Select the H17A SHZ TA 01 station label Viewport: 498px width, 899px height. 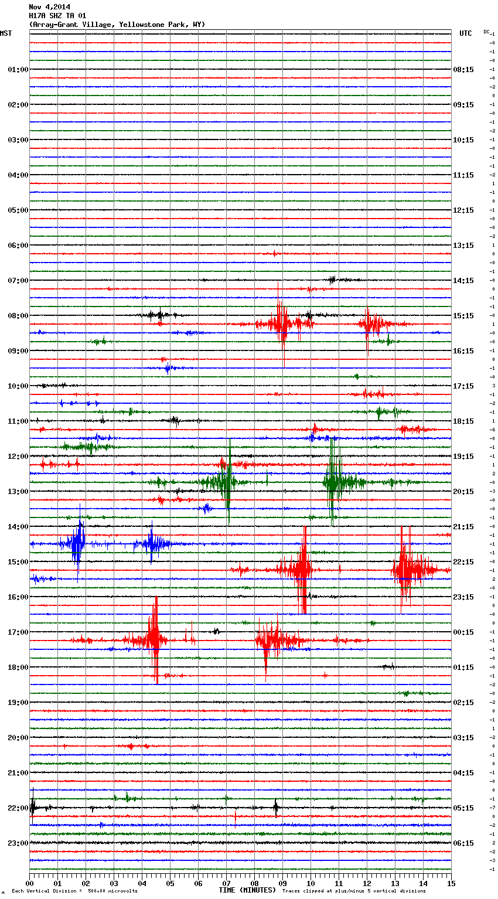coord(57,16)
